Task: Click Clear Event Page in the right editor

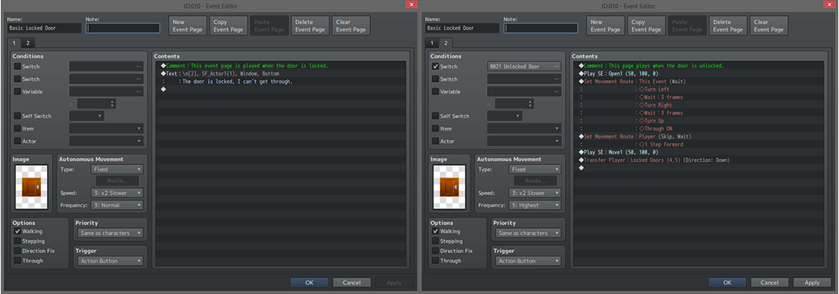Action: 769,26
